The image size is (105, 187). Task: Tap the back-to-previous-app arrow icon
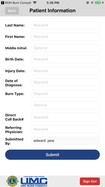(2, 3)
